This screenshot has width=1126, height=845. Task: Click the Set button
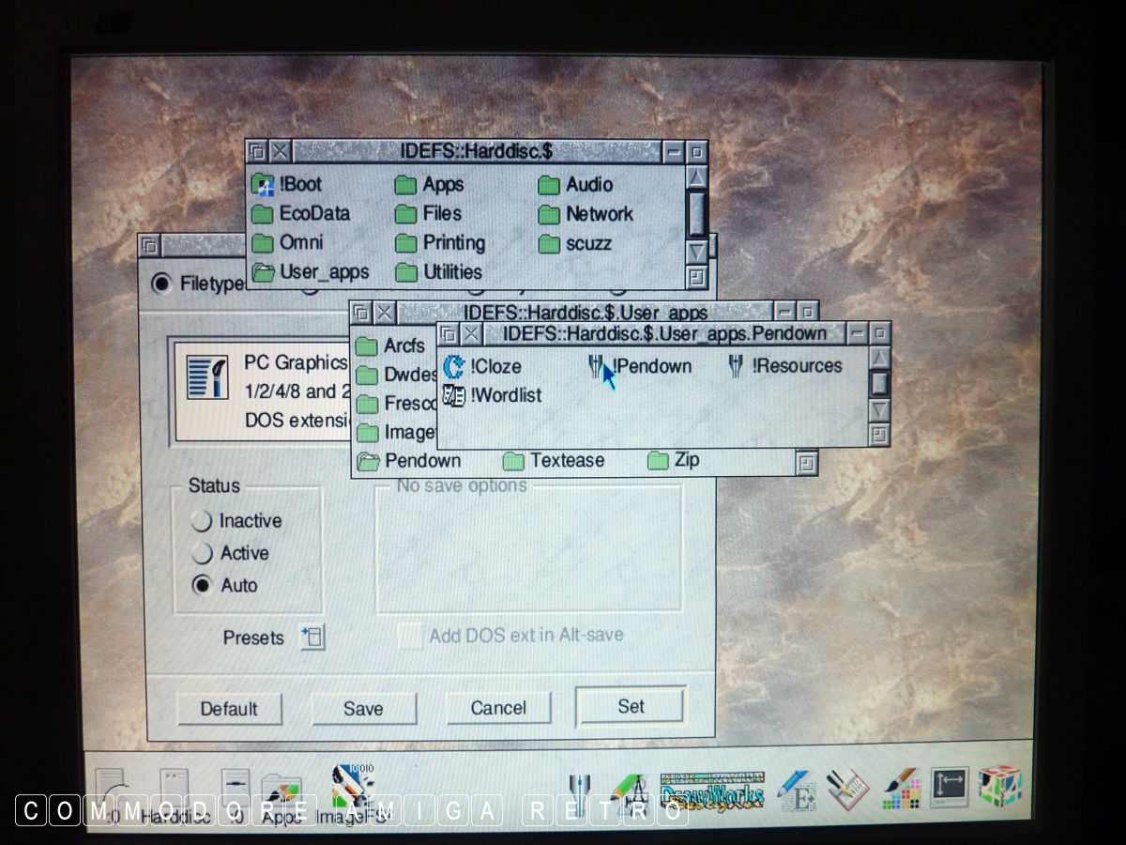631,706
